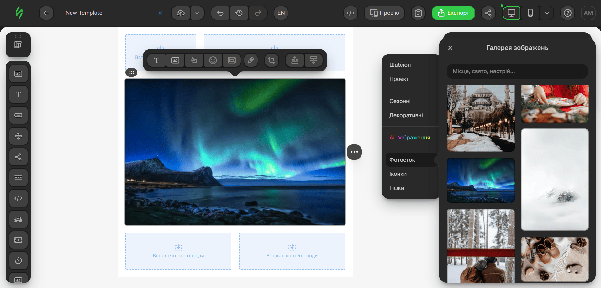Expand the device view dropdown chevron
The width and height of the screenshot is (601, 288).
[547, 13]
